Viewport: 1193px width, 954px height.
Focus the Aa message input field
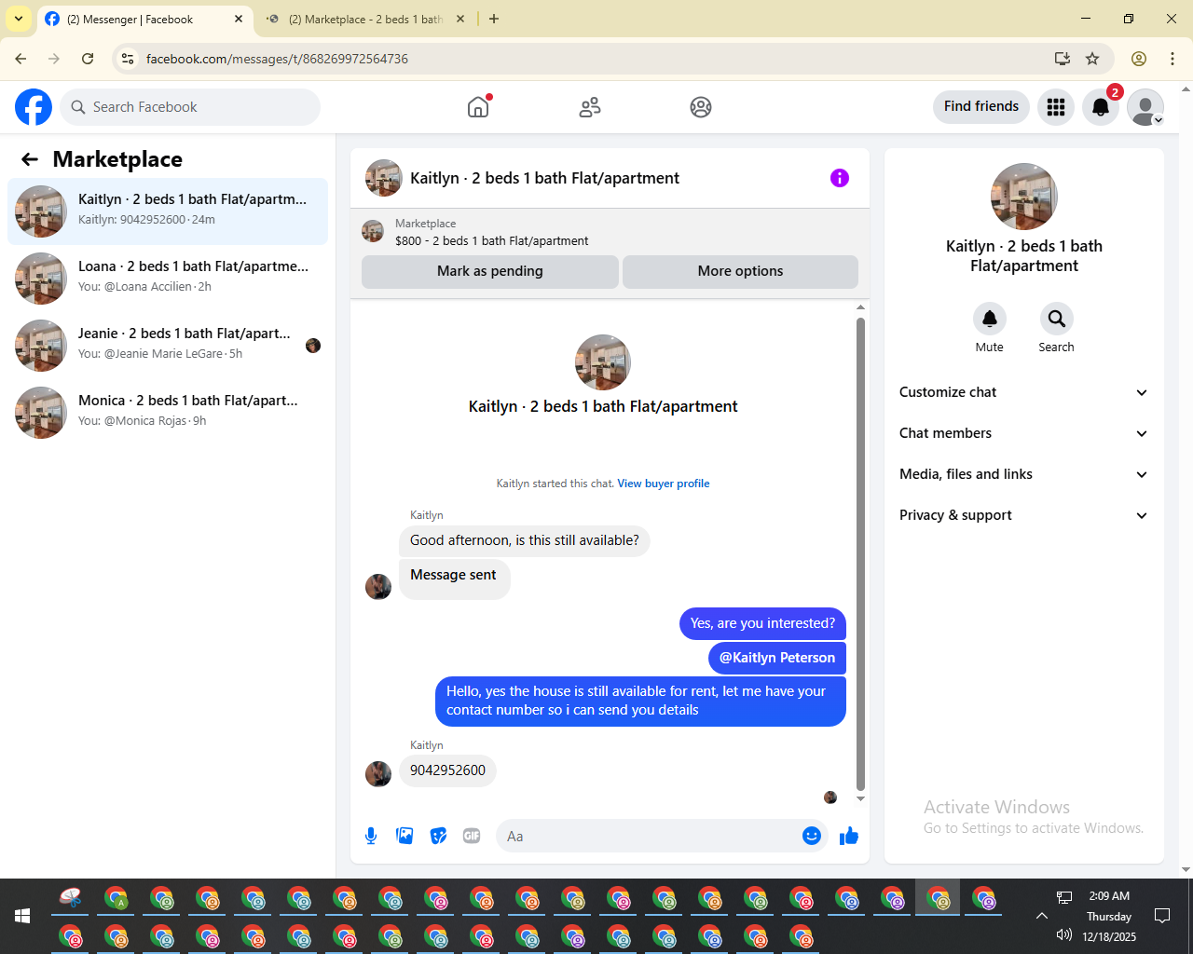coord(652,836)
